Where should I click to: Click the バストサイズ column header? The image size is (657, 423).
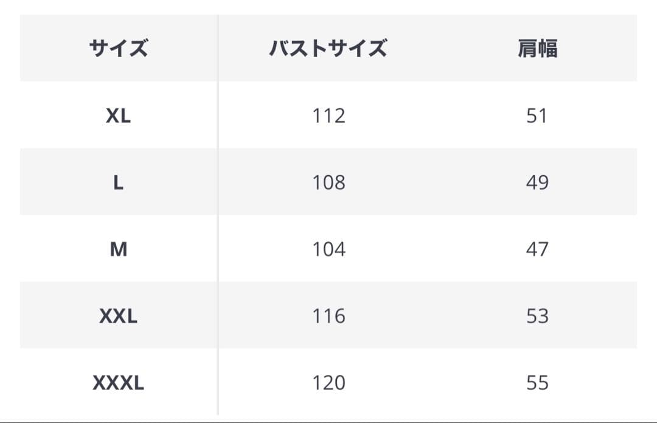pyautogui.click(x=328, y=48)
